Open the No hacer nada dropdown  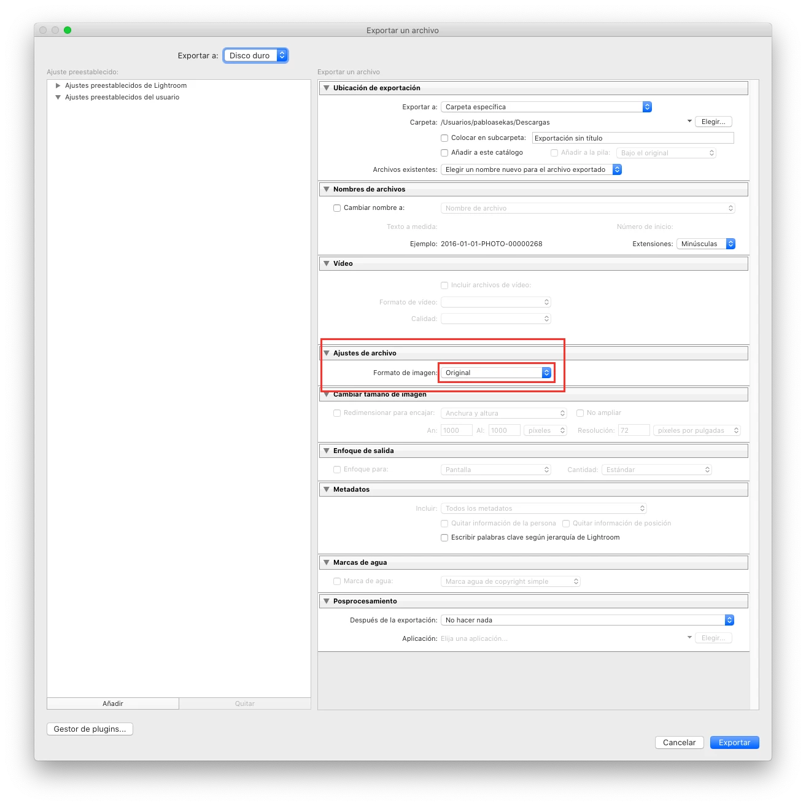(x=587, y=620)
